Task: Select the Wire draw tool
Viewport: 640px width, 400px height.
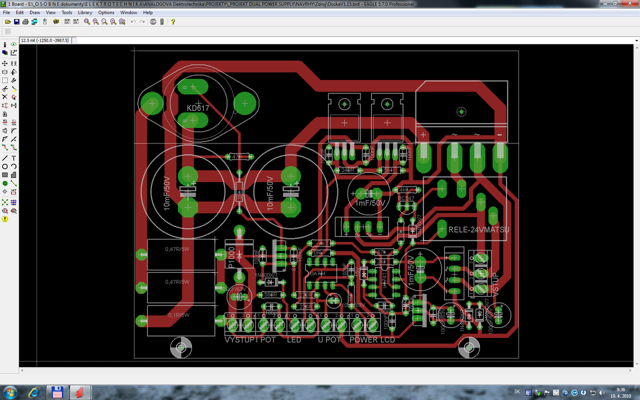Action: click(5, 158)
